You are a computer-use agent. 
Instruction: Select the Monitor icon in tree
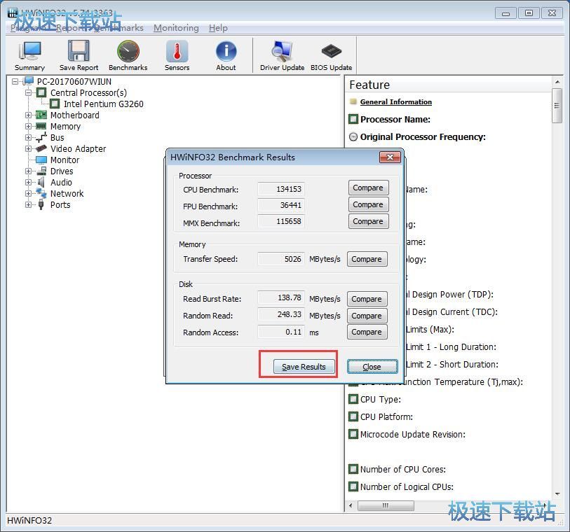click(x=41, y=160)
